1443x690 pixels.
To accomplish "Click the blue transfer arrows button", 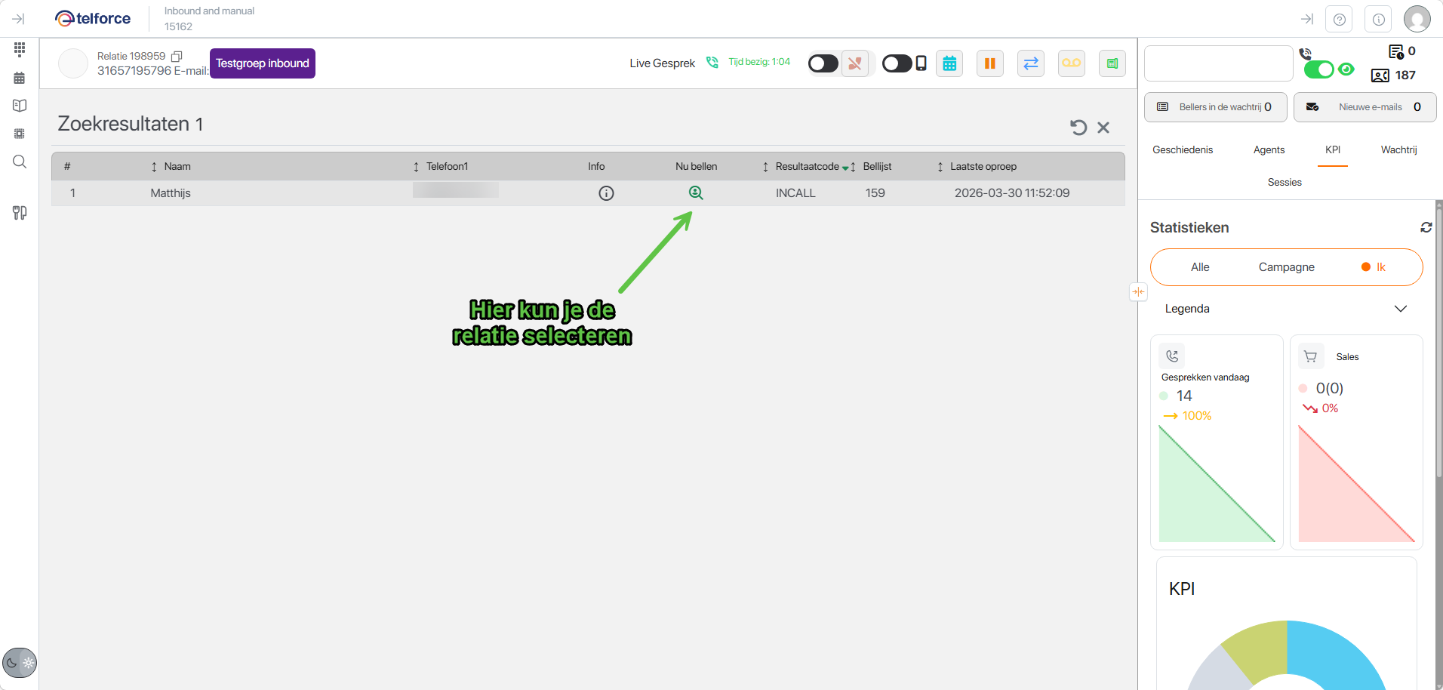I will 1030,63.
